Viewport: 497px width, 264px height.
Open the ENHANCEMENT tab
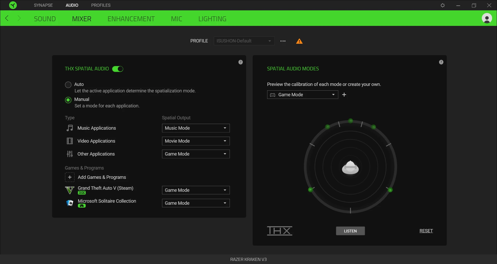(131, 19)
